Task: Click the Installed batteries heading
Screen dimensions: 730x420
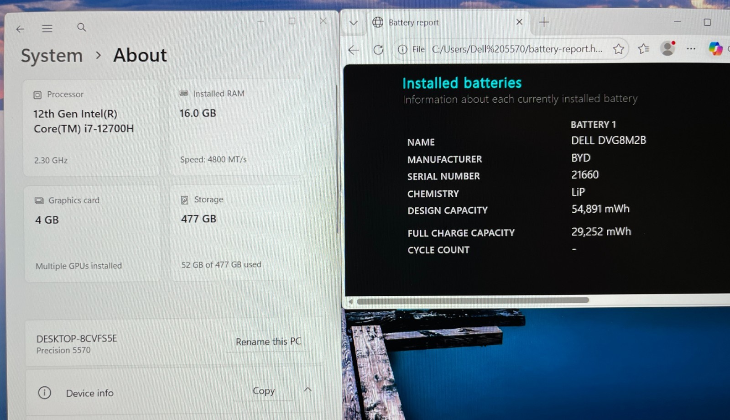Action: tap(462, 83)
